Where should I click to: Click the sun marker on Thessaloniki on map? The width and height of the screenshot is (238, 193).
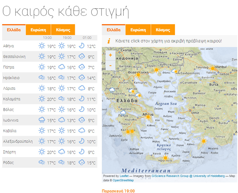(138, 75)
